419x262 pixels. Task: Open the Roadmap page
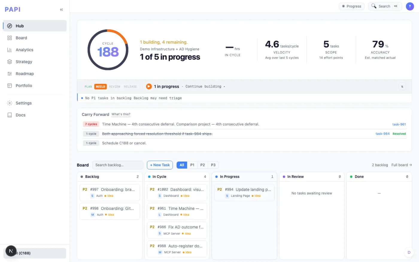click(x=35, y=74)
